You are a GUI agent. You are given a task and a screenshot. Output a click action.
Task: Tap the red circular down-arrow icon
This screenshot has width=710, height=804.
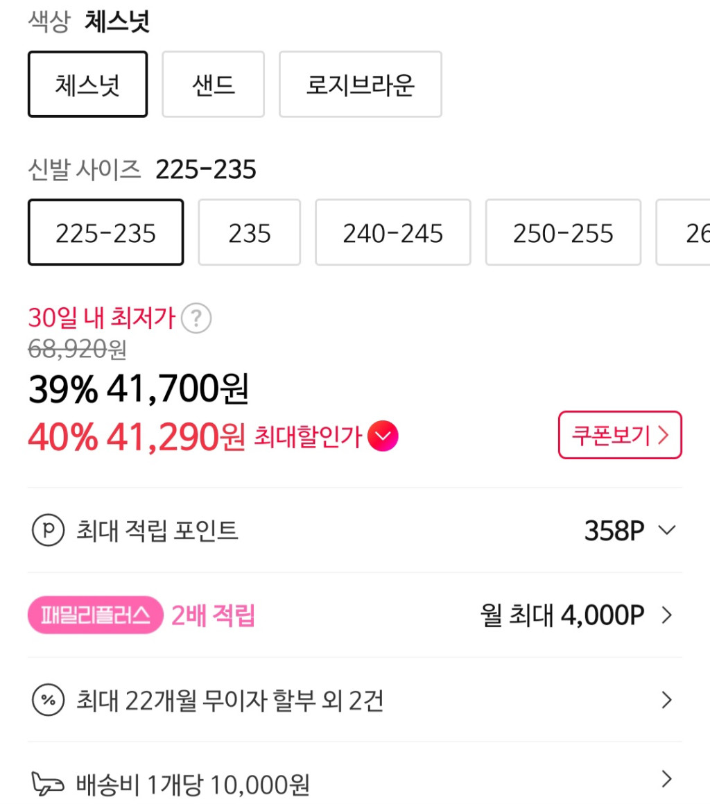pyautogui.click(x=383, y=436)
